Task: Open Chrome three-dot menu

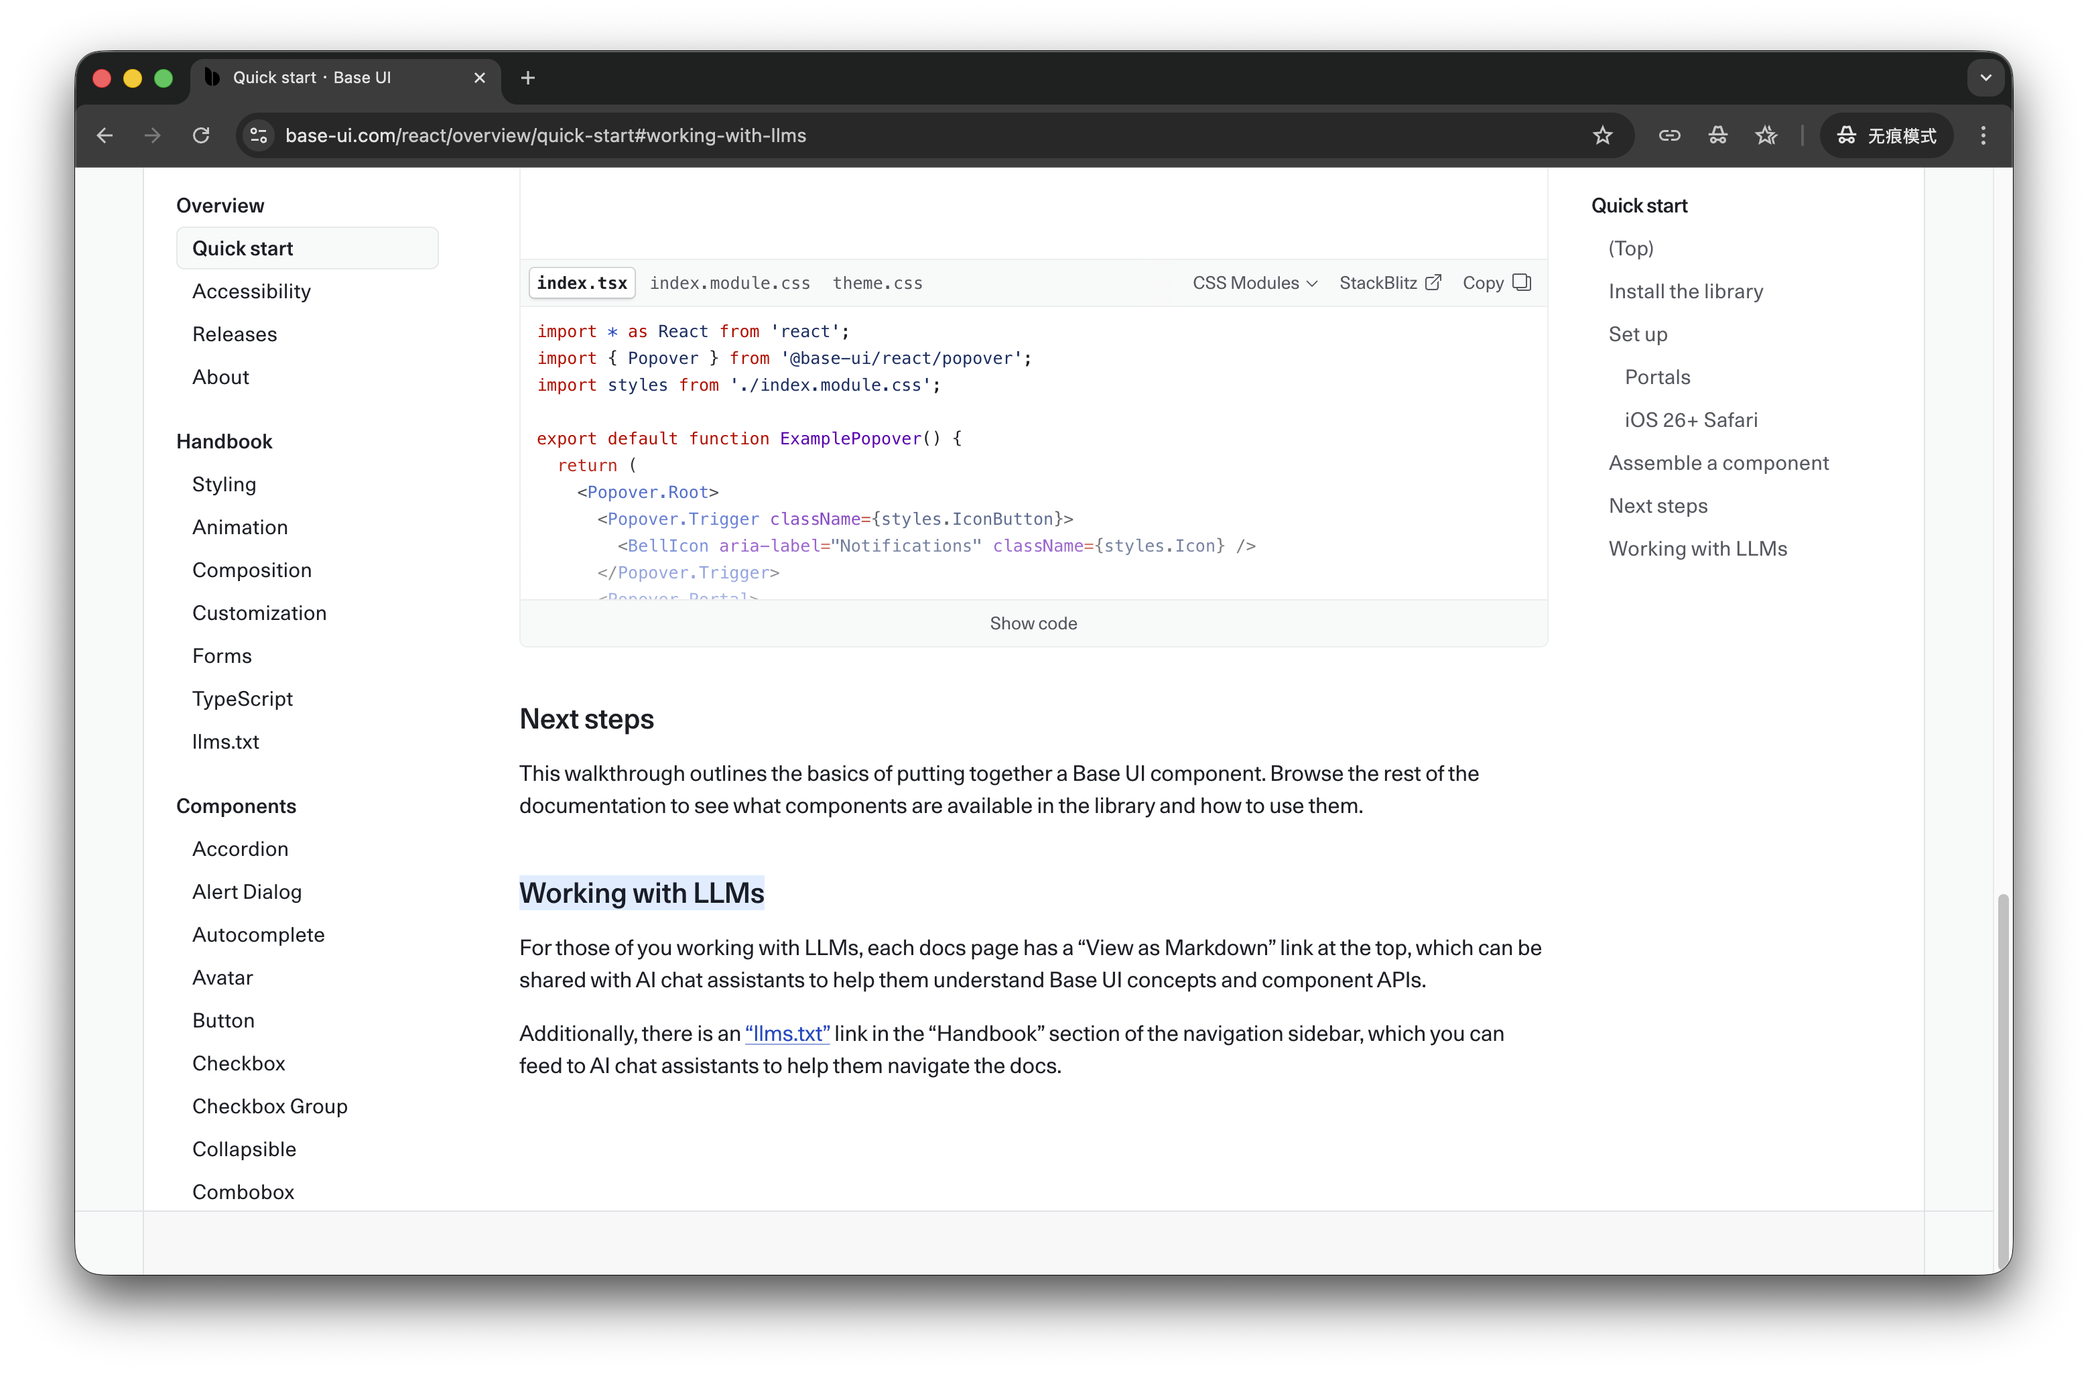Action: click(x=1983, y=135)
